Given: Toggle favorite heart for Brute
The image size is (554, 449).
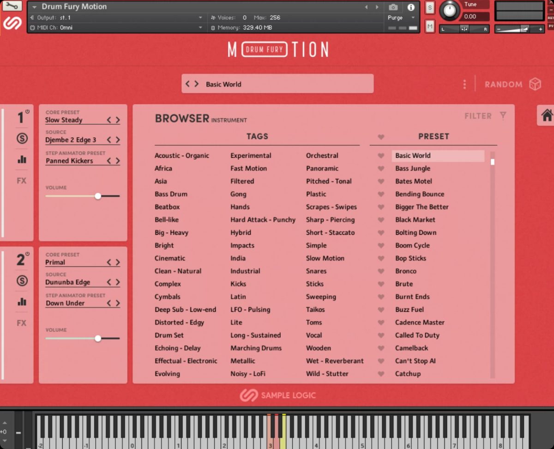Looking at the screenshot, I should coord(381,284).
